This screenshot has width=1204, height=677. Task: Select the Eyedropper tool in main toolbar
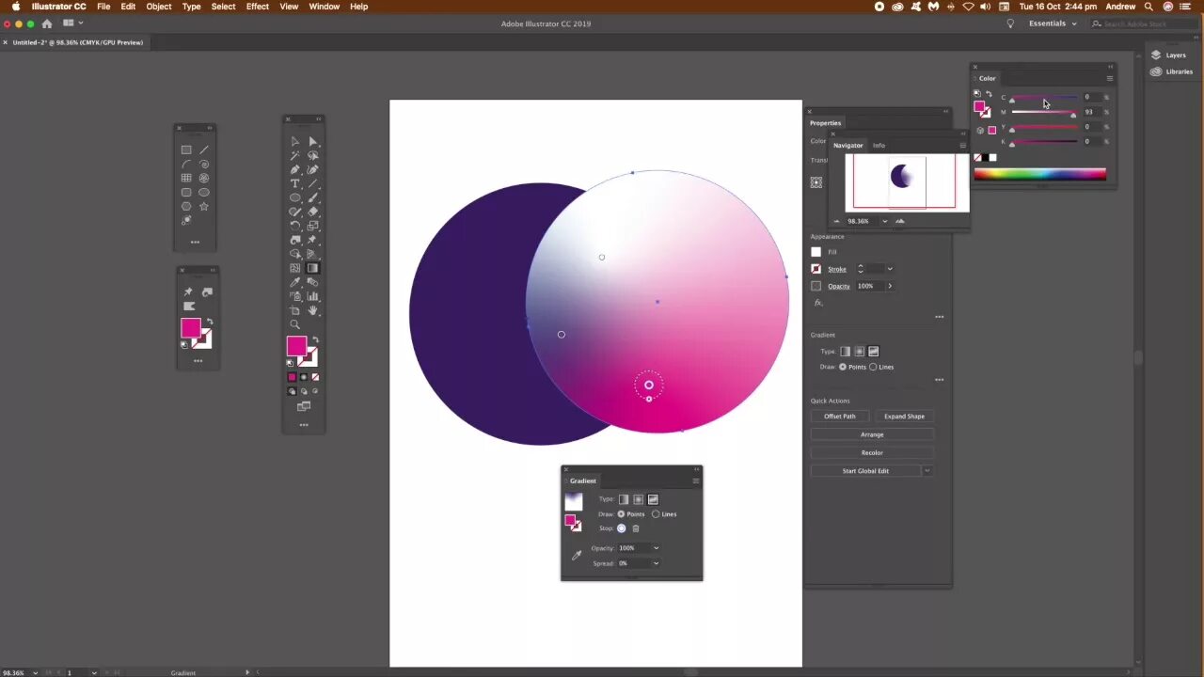tap(294, 282)
